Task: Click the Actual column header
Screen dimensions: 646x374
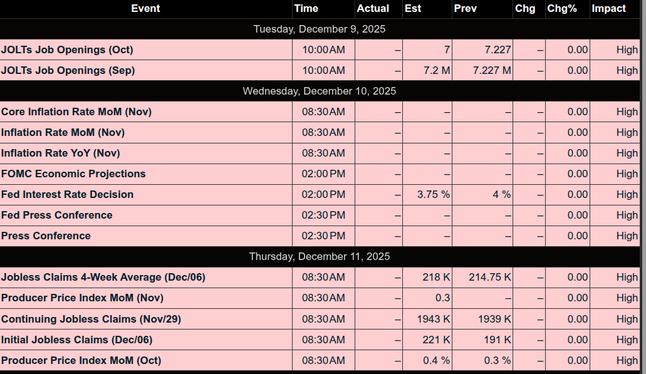Action: tap(373, 9)
